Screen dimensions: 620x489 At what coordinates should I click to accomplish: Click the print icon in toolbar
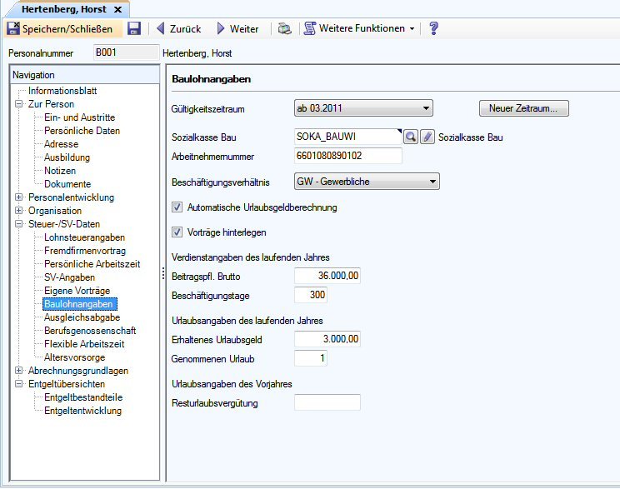[284, 28]
